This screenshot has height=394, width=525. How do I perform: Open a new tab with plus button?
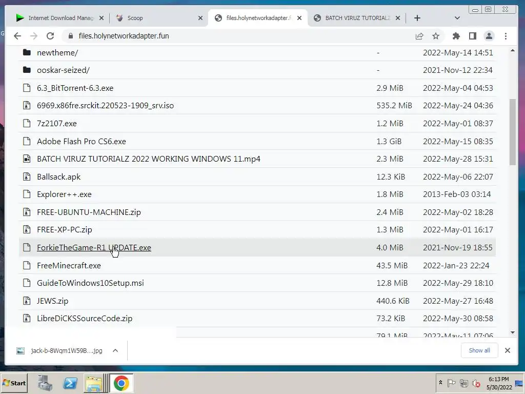(x=417, y=18)
